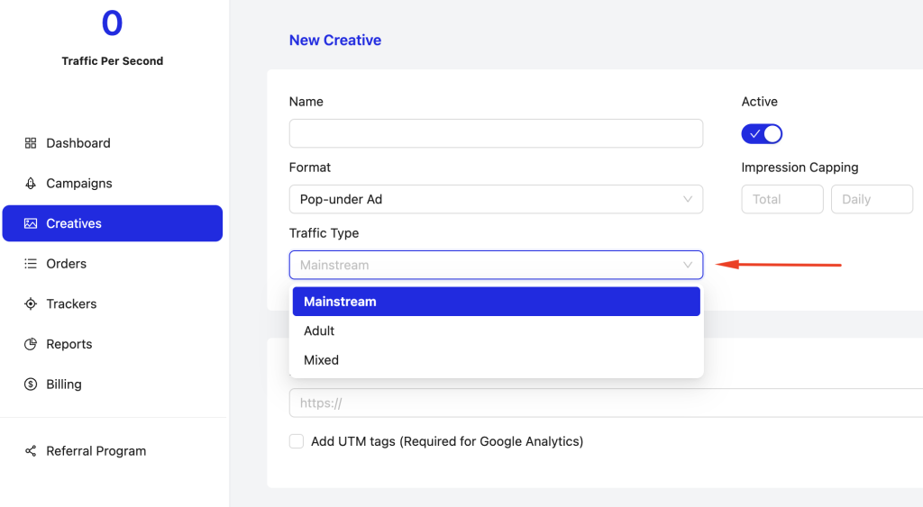Click the Total impression capping field
Image resolution: width=923 pixels, height=507 pixels.
click(x=781, y=199)
